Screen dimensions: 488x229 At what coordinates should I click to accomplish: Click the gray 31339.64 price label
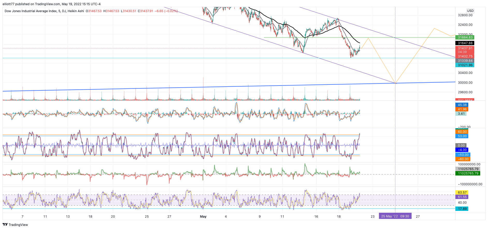(x=465, y=61)
